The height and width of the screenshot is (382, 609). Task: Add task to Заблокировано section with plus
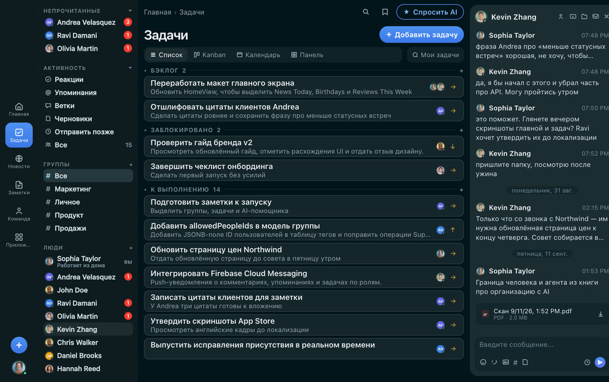point(462,130)
